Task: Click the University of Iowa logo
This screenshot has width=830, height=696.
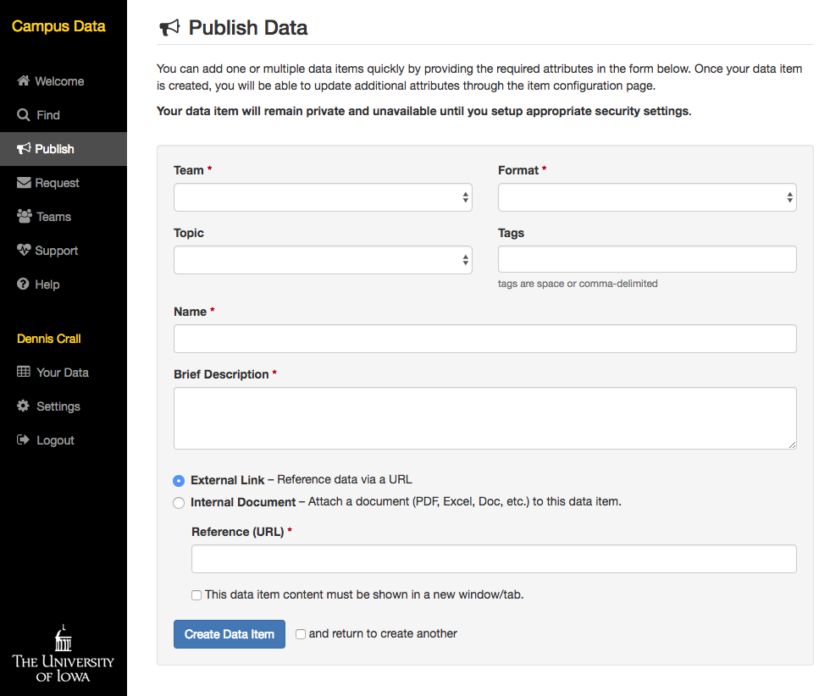Action: [x=63, y=654]
